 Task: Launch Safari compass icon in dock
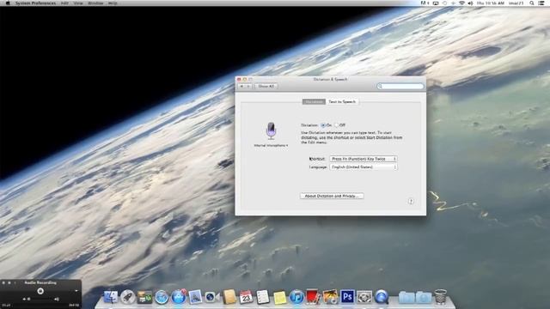[162, 297]
